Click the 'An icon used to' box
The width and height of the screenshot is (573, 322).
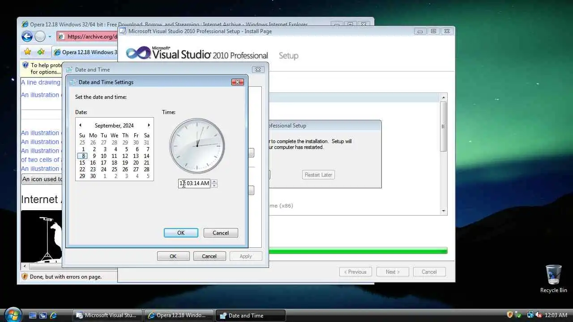[42, 179]
